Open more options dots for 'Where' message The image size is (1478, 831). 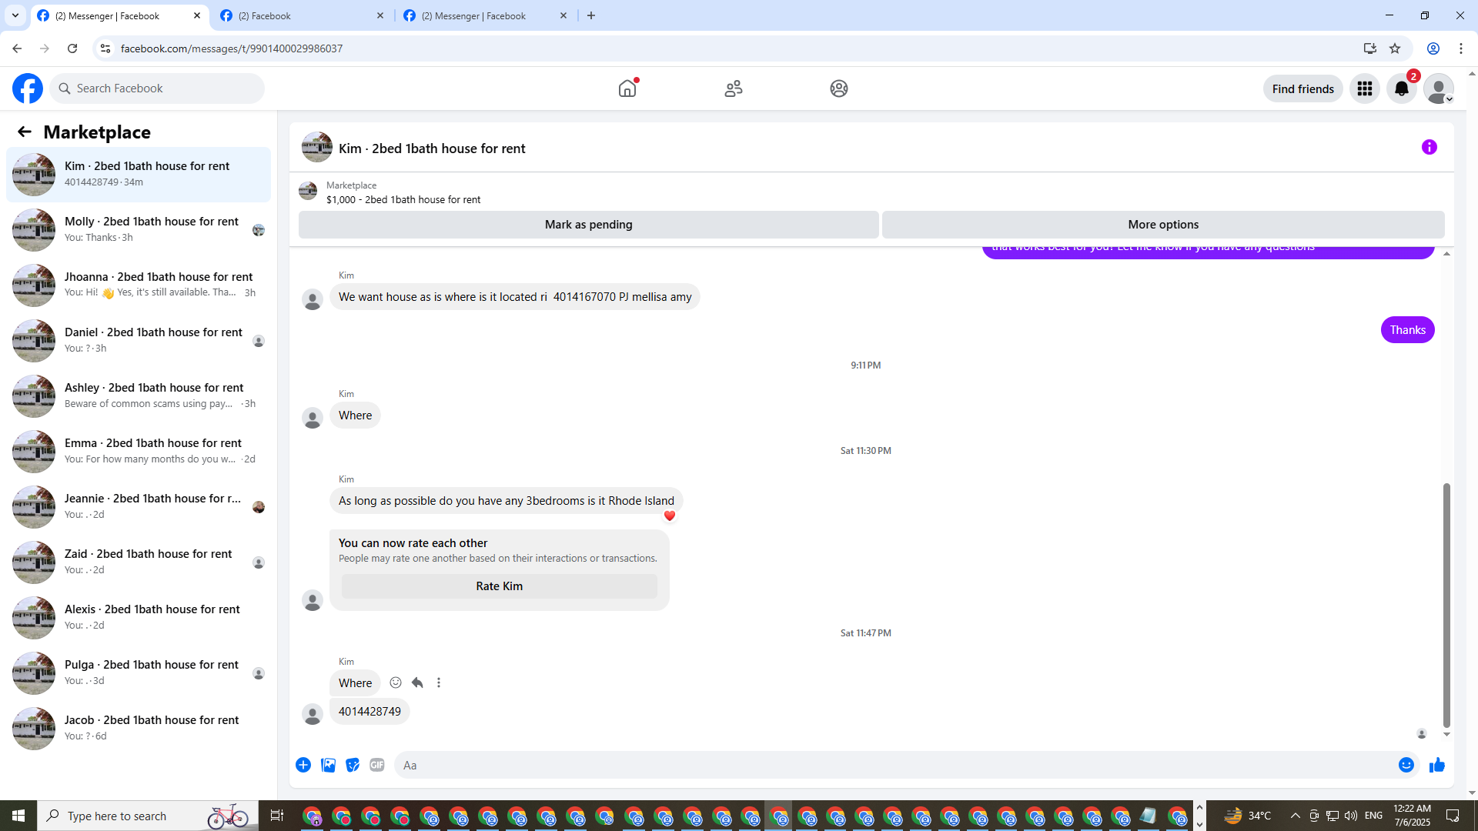[x=439, y=682]
